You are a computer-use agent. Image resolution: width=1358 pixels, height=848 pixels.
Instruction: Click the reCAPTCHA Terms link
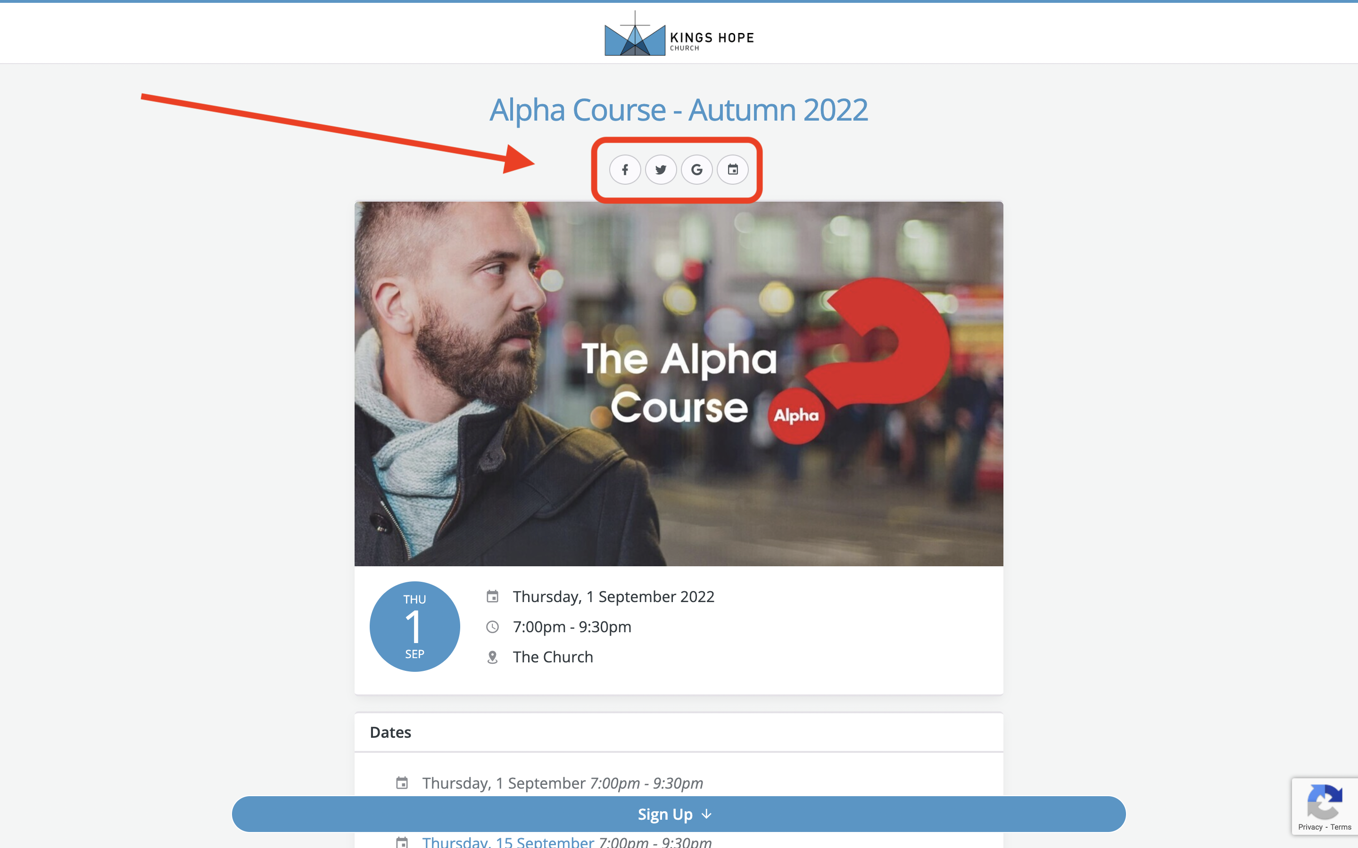click(1341, 827)
